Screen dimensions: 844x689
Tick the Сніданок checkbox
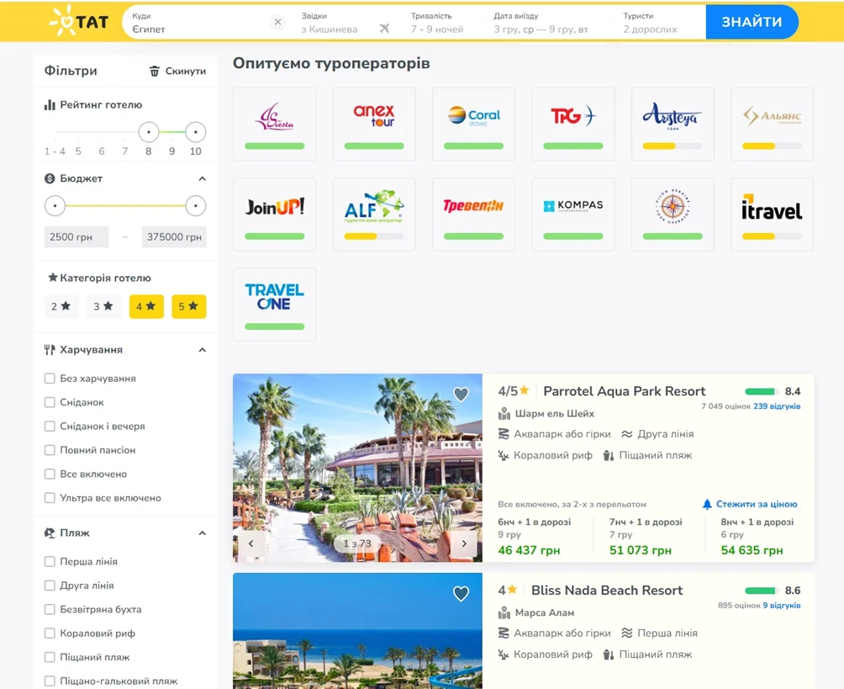[50, 403]
